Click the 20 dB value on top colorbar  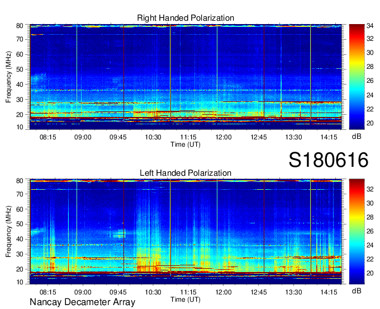pos(370,123)
